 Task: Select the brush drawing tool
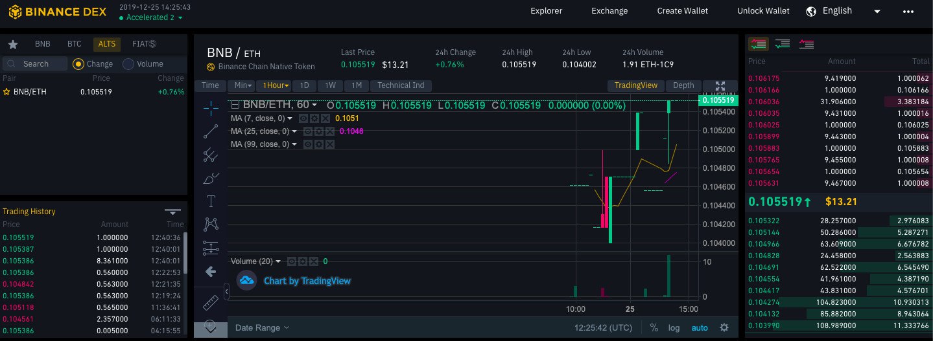[x=211, y=177]
